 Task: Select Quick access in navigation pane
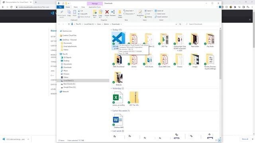67,31
